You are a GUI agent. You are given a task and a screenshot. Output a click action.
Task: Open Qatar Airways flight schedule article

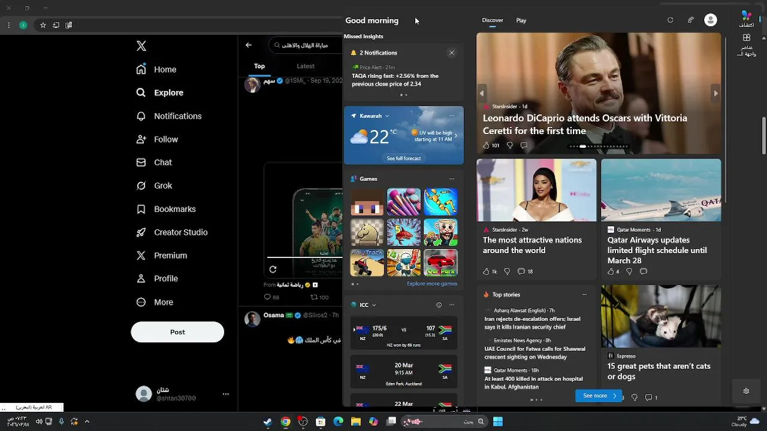[x=657, y=250]
